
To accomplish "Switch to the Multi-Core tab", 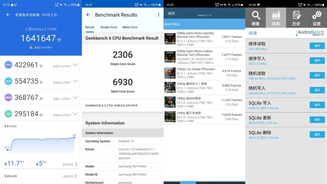I will [130, 27].
